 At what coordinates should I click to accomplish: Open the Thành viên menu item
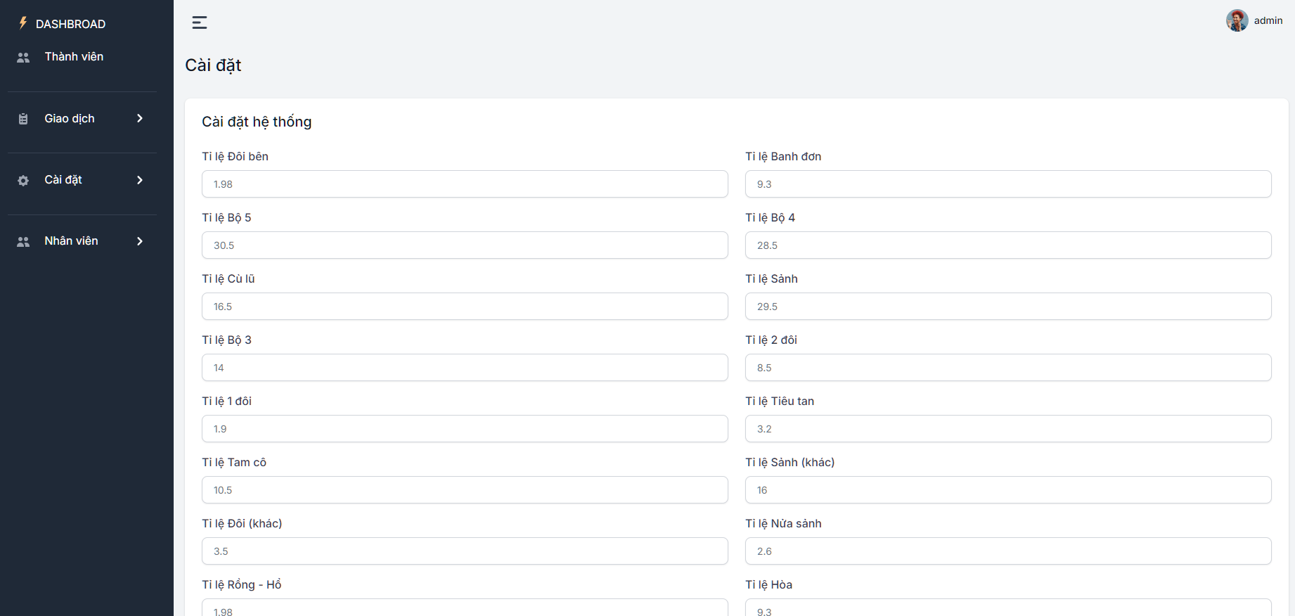click(74, 57)
